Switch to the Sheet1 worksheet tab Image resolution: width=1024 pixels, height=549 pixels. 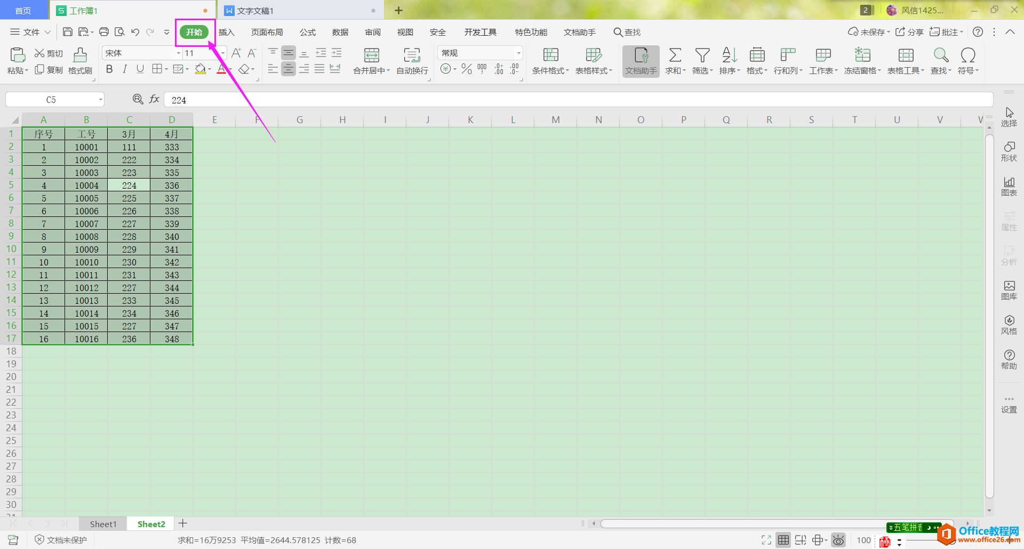pyautogui.click(x=103, y=524)
